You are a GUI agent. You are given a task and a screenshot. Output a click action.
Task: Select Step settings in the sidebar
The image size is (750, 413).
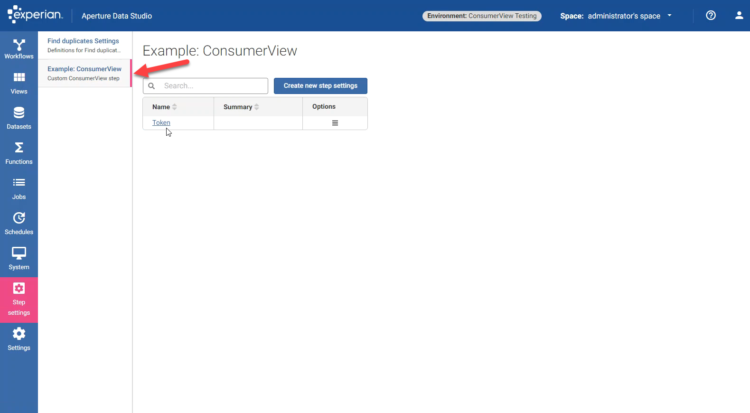pyautogui.click(x=19, y=300)
